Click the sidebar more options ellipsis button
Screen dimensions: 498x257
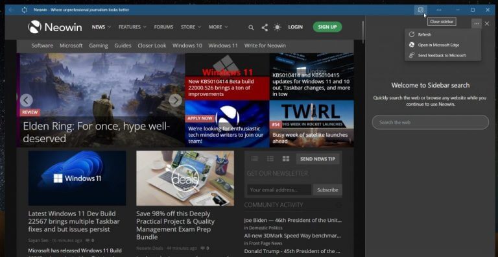pos(476,23)
